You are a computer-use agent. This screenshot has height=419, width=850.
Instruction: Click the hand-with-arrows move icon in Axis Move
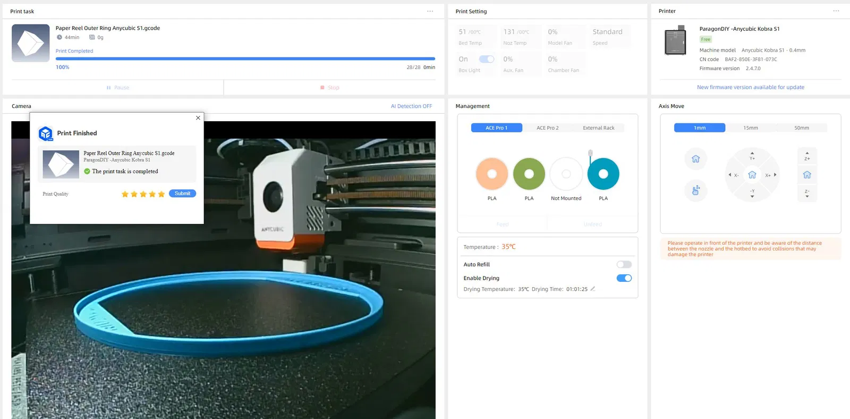point(695,190)
